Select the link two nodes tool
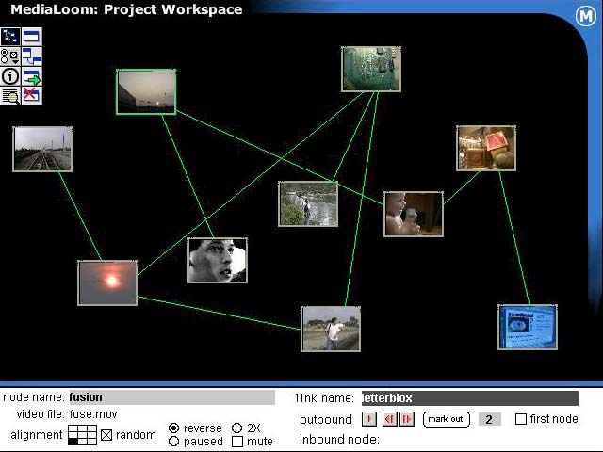 [x=32, y=56]
